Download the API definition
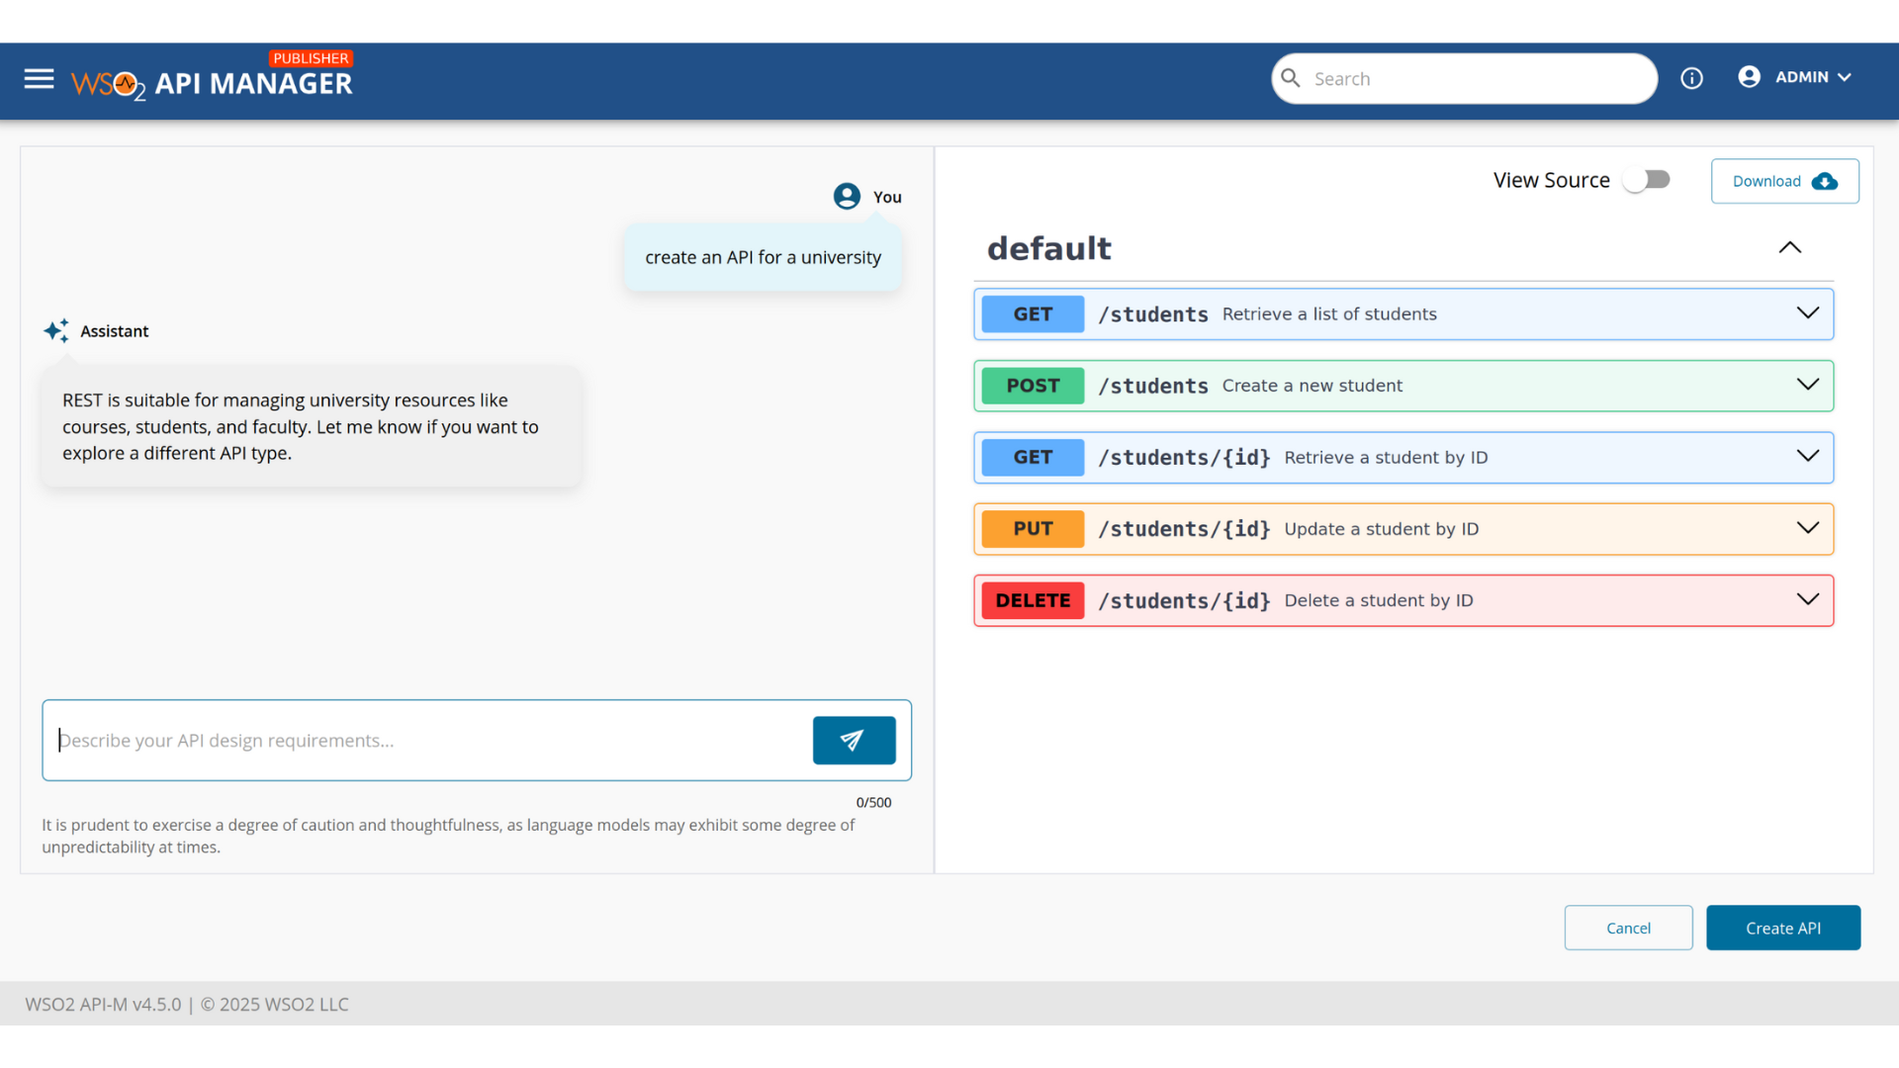 1784,181
